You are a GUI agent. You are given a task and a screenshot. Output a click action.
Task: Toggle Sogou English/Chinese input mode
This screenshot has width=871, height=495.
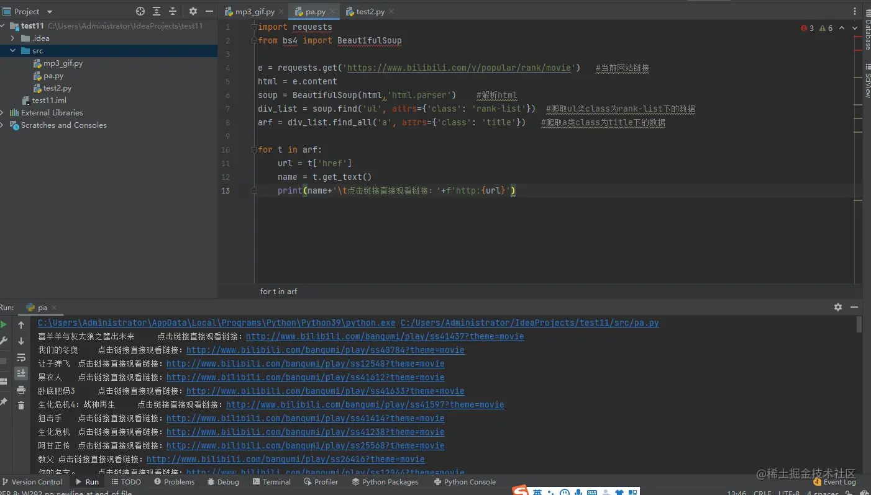pyautogui.click(x=537, y=493)
